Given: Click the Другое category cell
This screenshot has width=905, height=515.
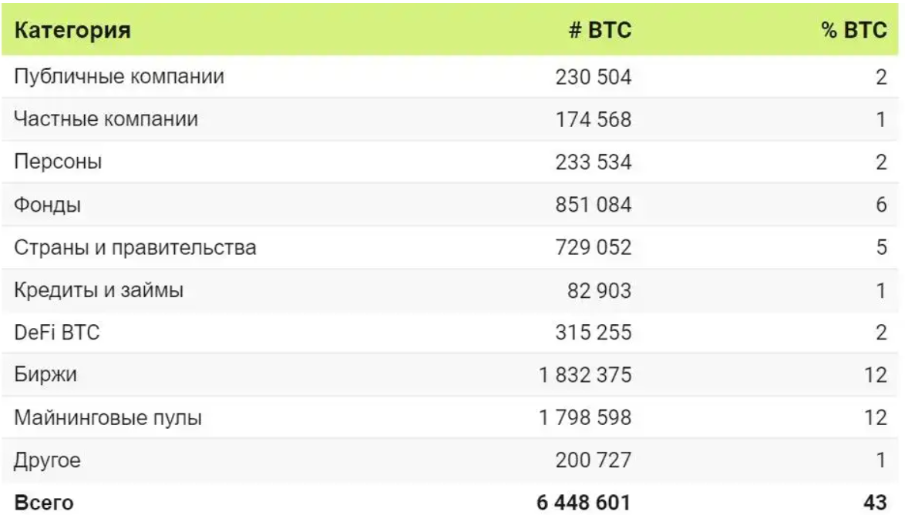Looking at the screenshot, I should (x=48, y=461).
